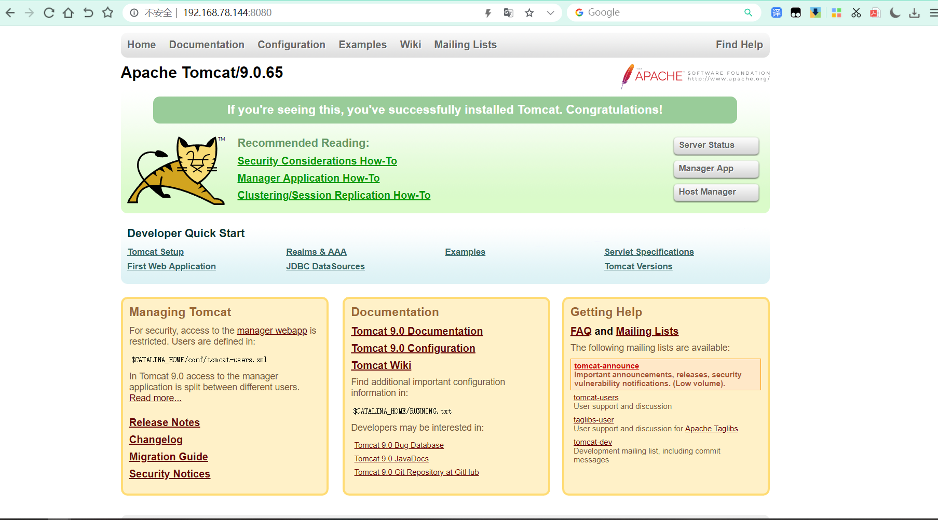Open the Examples link under Developer Quick Start
Image resolution: width=938 pixels, height=520 pixels.
tap(465, 252)
